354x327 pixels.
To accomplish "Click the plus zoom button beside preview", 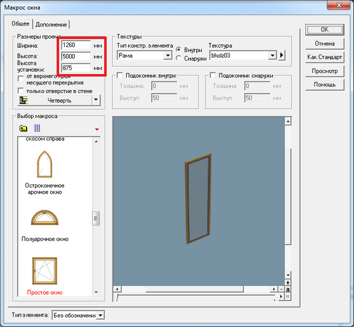I will [287, 283].
